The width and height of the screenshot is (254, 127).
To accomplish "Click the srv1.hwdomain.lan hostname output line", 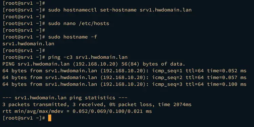I will point(28,44).
